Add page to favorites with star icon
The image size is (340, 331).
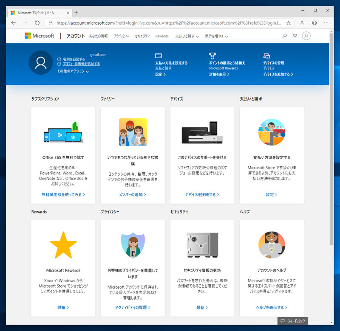point(289,23)
